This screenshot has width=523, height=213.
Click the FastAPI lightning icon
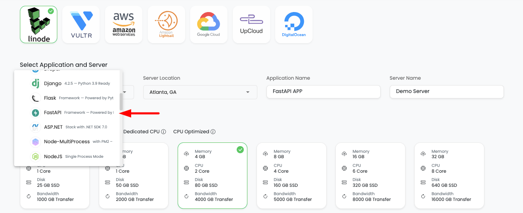tap(36, 113)
